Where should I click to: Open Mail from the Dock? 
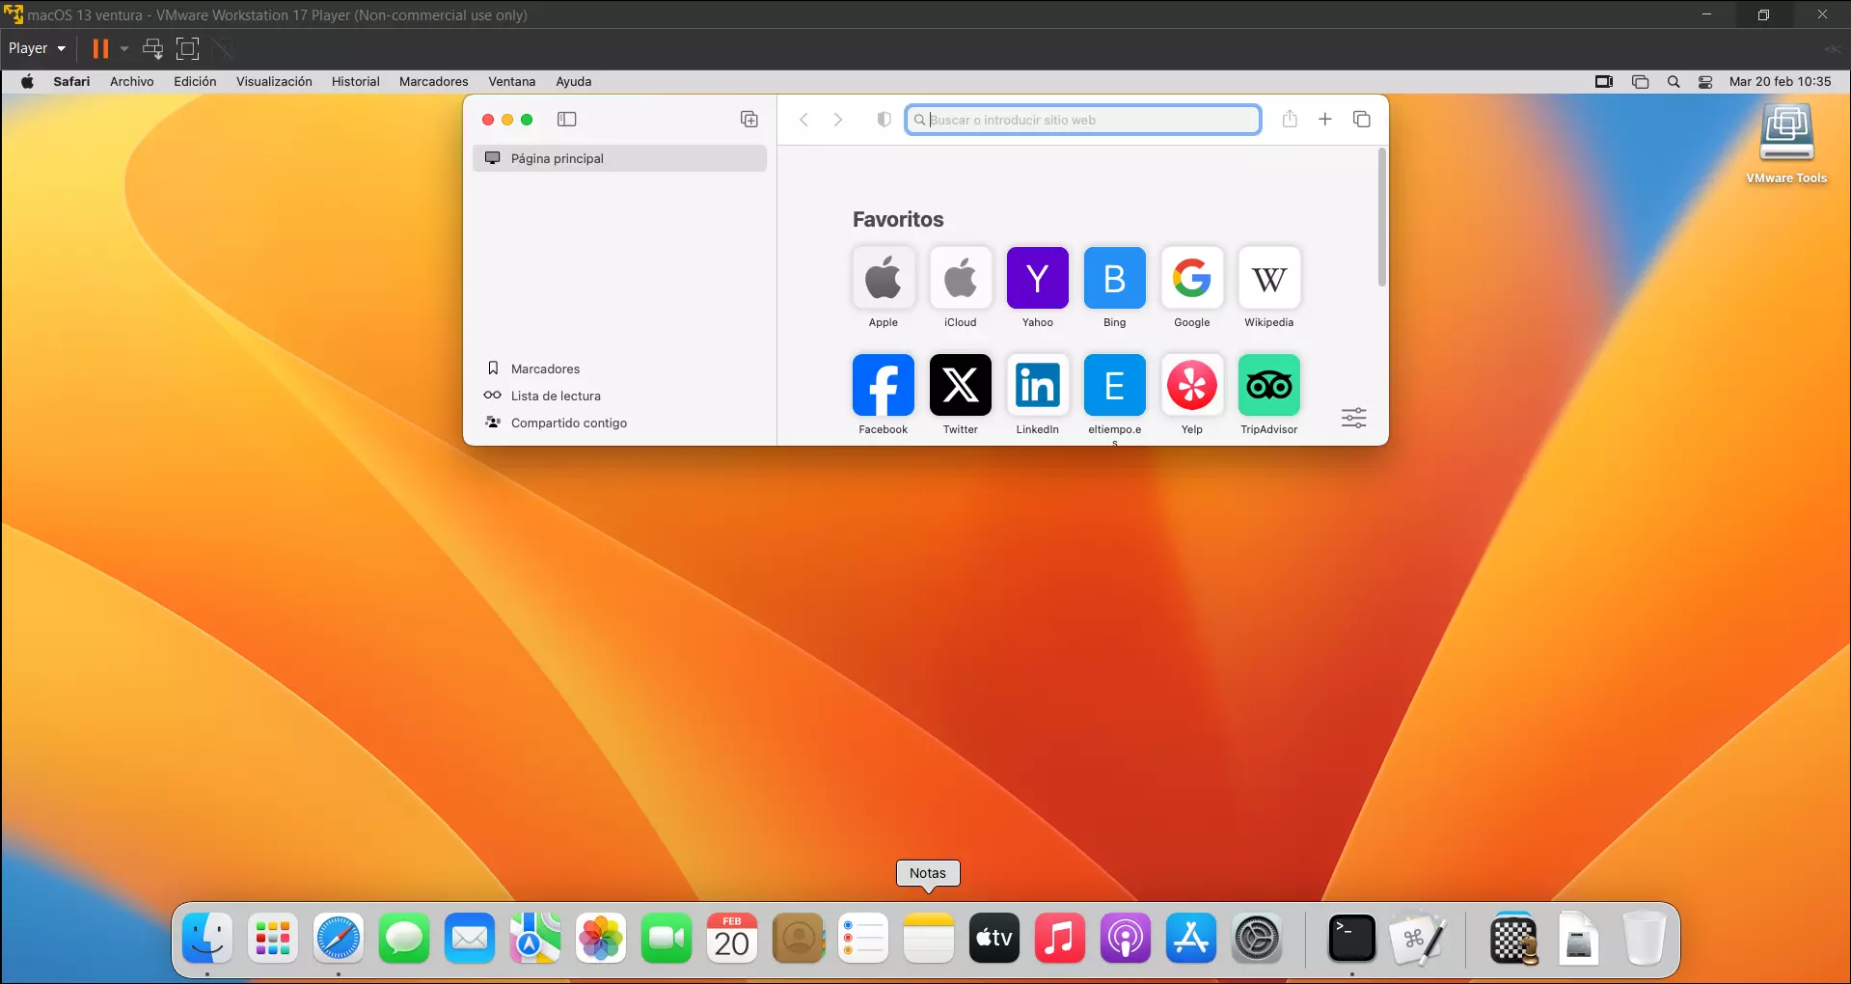(470, 938)
